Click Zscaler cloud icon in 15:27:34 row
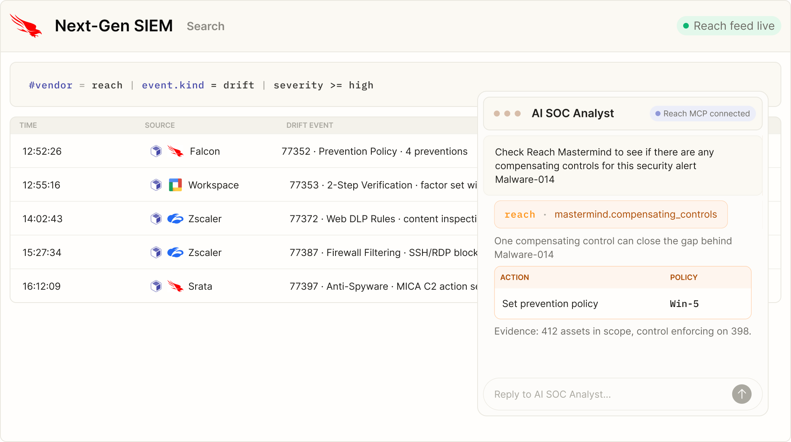791x442 pixels. pyautogui.click(x=175, y=252)
